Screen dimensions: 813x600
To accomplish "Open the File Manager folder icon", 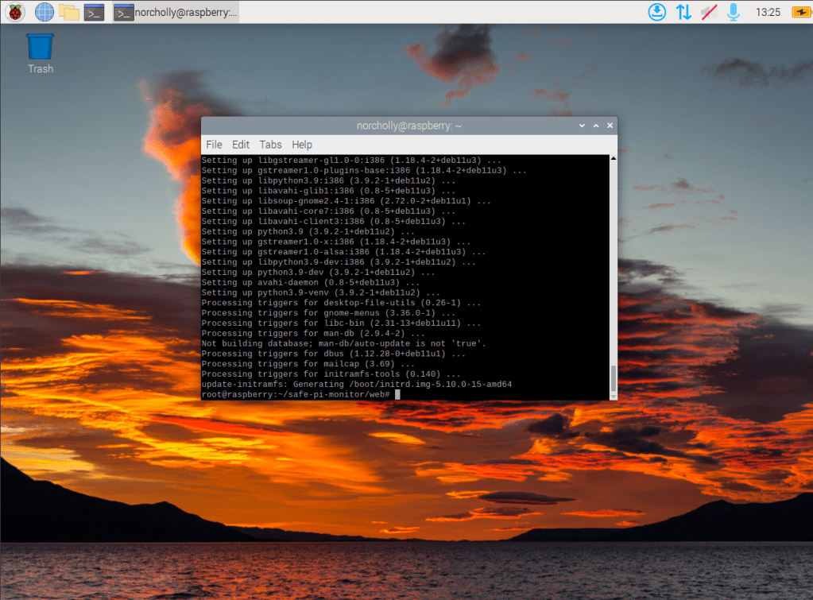I will pyautogui.click(x=69, y=12).
